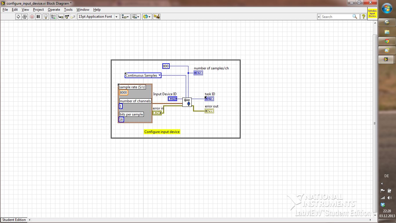This screenshot has width=396, height=223.
Task: Toggle Retain Wire Values button
Action: (x=53, y=17)
